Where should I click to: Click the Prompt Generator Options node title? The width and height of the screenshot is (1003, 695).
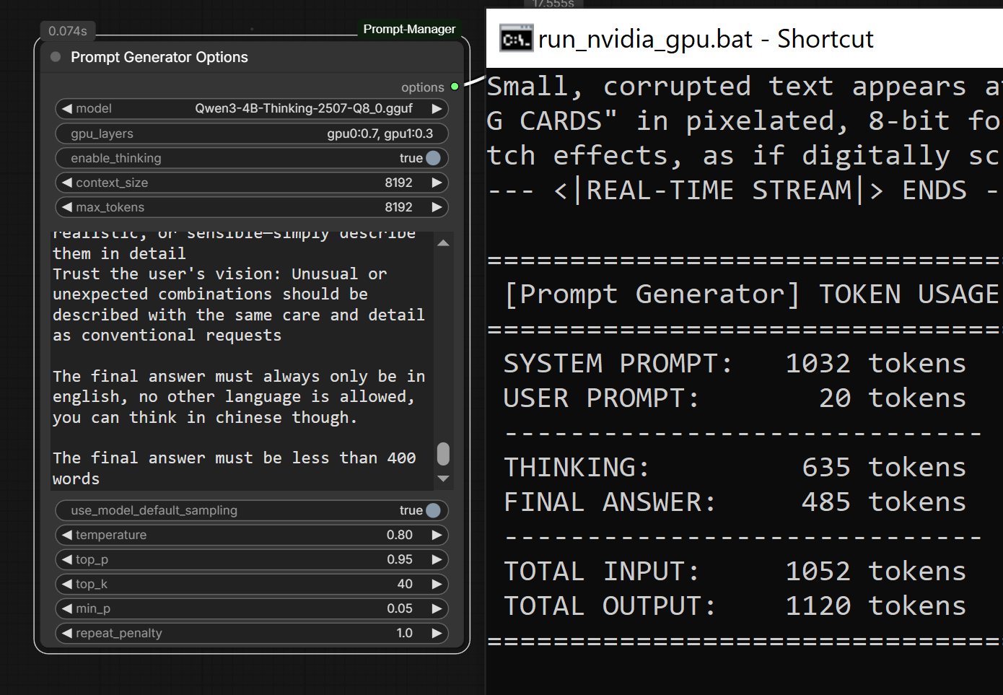pos(159,57)
